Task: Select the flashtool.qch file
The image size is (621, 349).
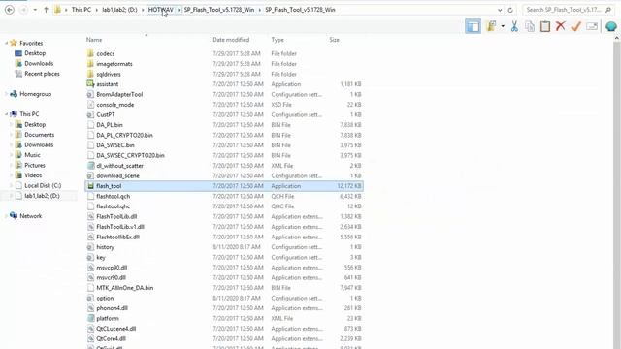Action: [224, 196]
